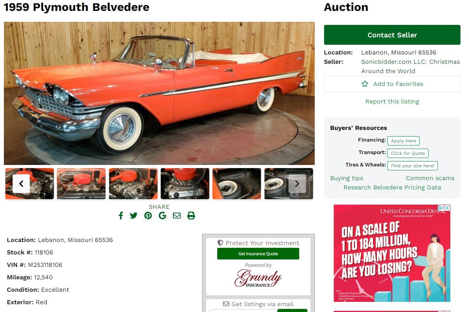Open Research Belvedere Pricing Data link
This screenshot has height=312, width=469.
[392, 188]
